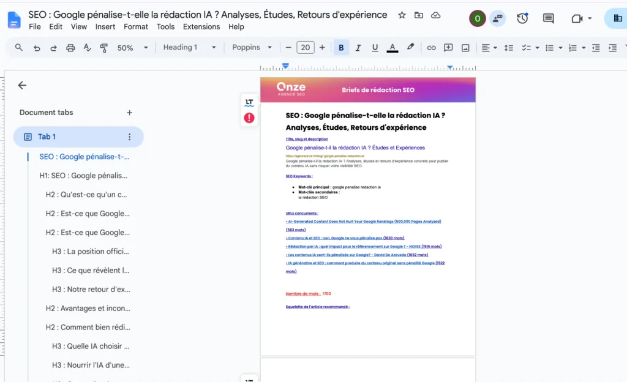
Task: Increase font size with plus
Action: [x=322, y=48]
